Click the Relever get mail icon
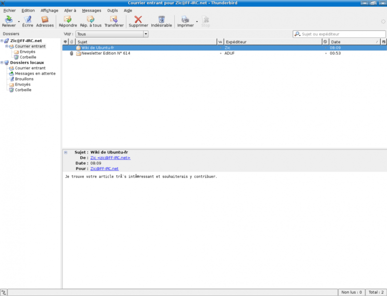 pos(9,20)
